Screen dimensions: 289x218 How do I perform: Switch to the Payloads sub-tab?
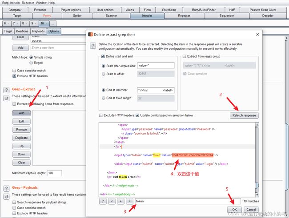click(x=38, y=31)
